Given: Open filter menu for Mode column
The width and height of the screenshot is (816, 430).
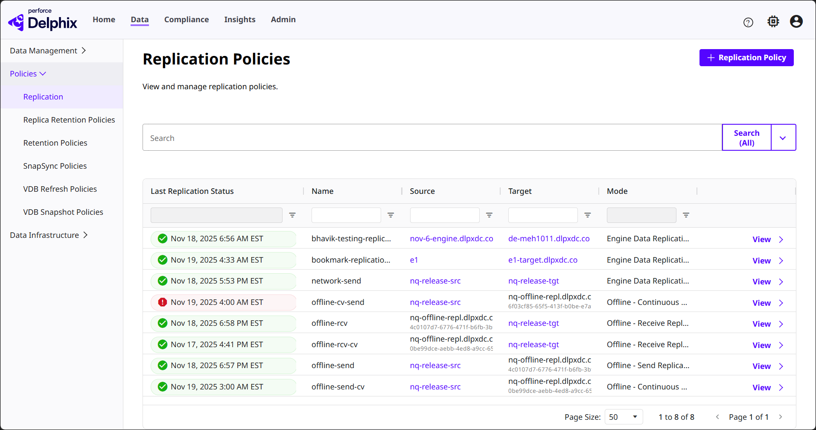Looking at the screenshot, I should (686, 215).
